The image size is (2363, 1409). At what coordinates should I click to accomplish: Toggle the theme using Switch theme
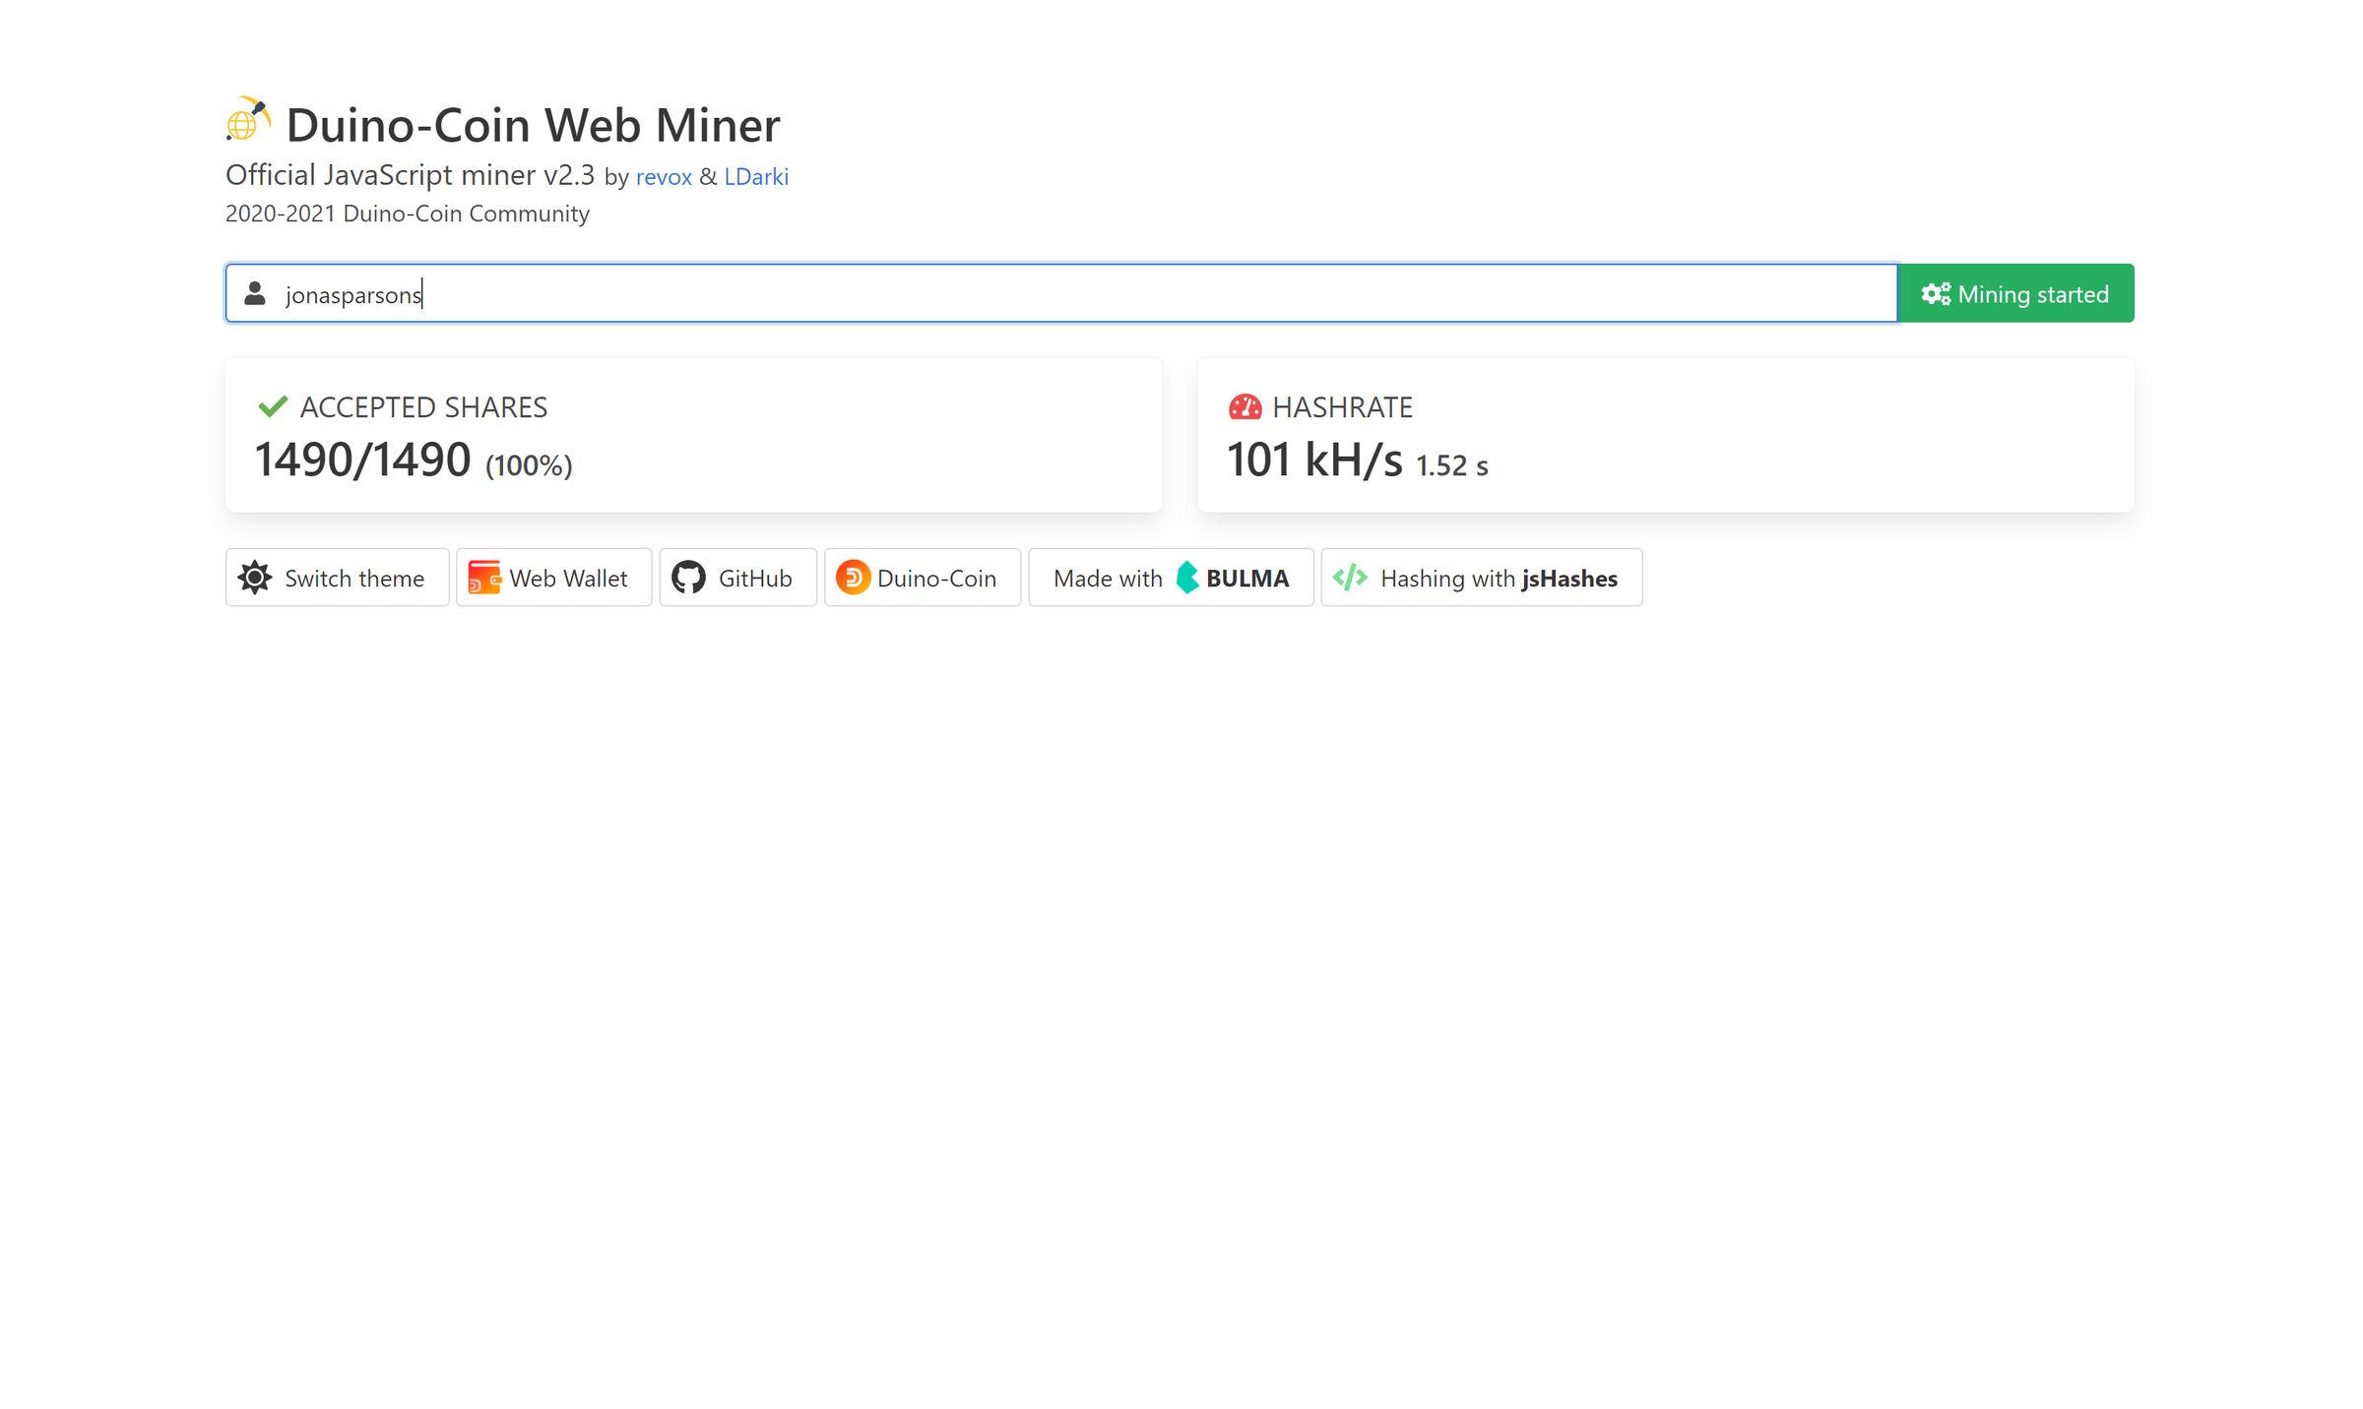337,578
